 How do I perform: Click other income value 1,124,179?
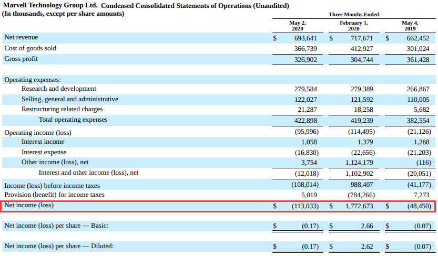pos(359,163)
